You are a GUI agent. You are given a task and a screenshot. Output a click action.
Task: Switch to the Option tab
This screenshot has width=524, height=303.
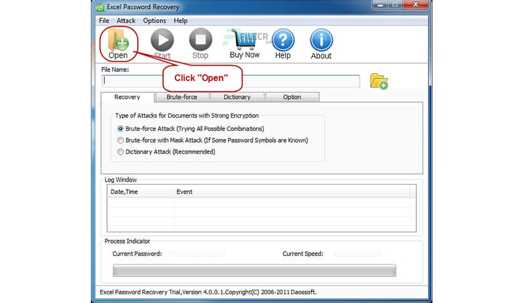pyautogui.click(x=292, y=97)
